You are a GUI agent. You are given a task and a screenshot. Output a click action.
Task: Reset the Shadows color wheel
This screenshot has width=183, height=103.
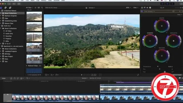(155, 47)
